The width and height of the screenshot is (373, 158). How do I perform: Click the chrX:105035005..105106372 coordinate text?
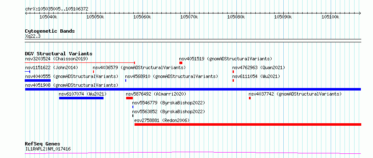point(57,9)
